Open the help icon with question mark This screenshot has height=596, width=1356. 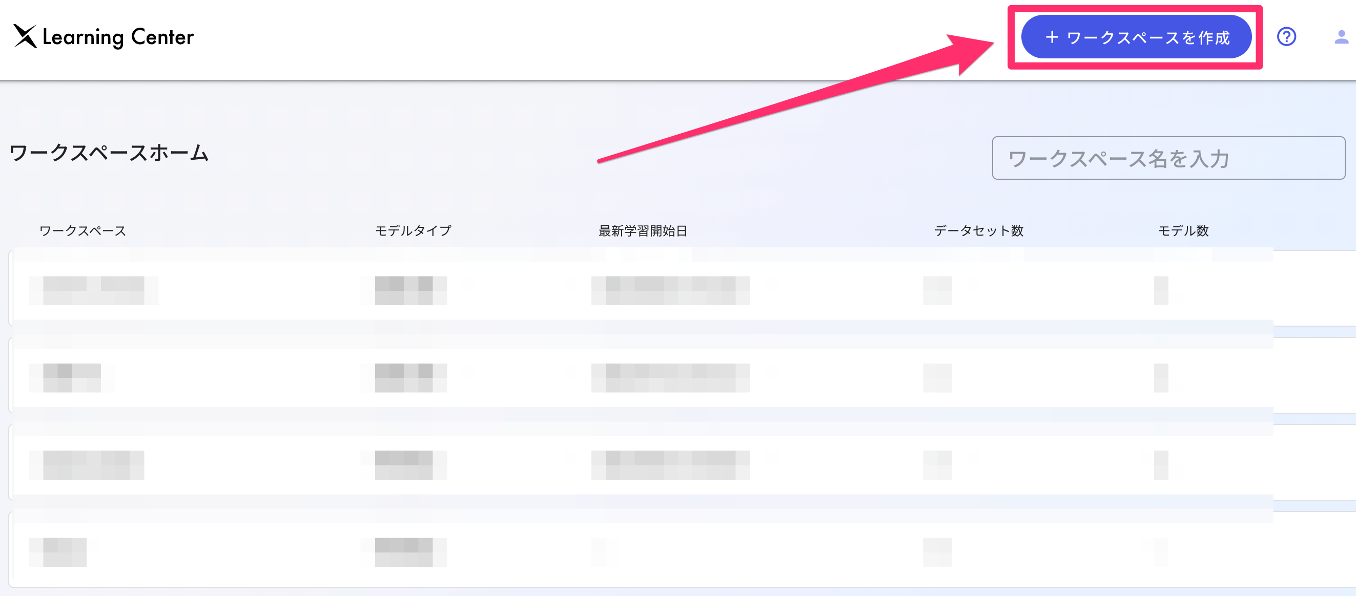point(1286,36)
